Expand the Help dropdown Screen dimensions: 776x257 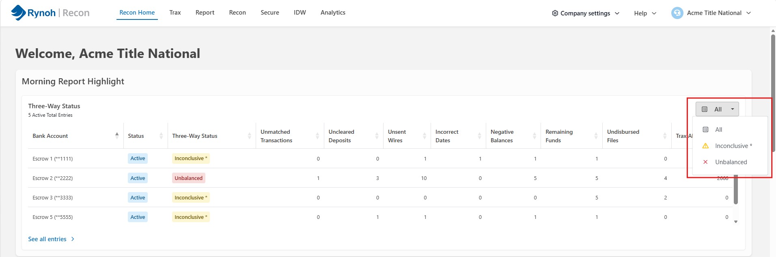(x=645, y=13)
